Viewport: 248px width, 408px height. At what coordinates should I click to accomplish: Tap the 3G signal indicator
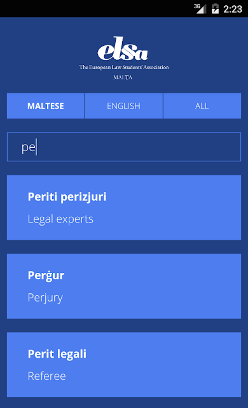click(200, 8)
